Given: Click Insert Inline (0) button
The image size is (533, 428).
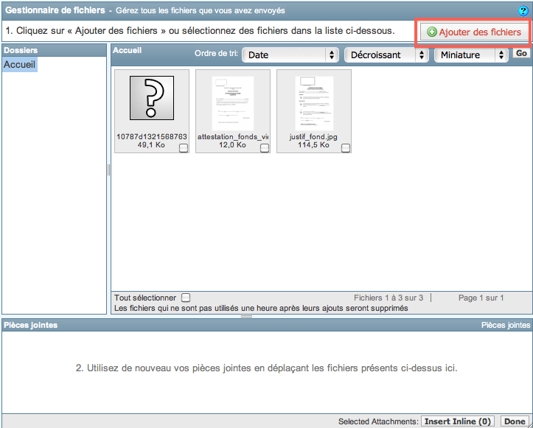Looking at the screenshot, I should (458, 421).
